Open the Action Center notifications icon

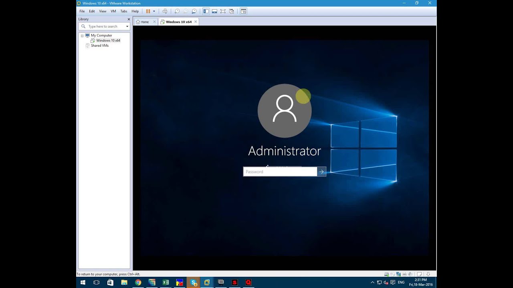[393, 282]
